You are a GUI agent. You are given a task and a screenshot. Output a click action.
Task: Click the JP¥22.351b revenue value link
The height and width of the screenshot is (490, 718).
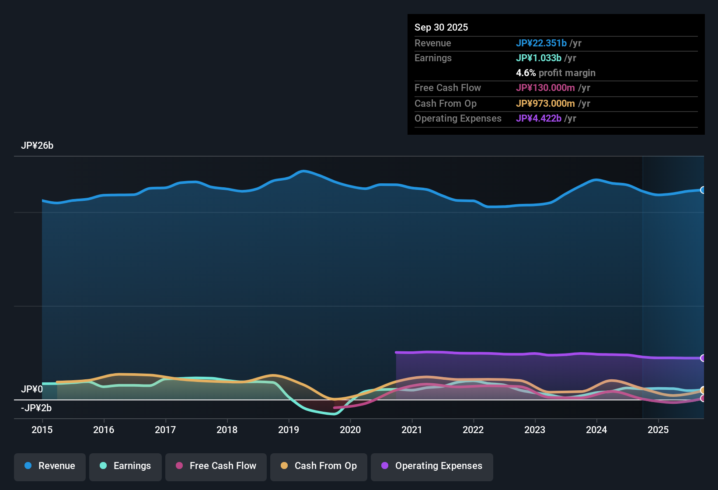542,43
